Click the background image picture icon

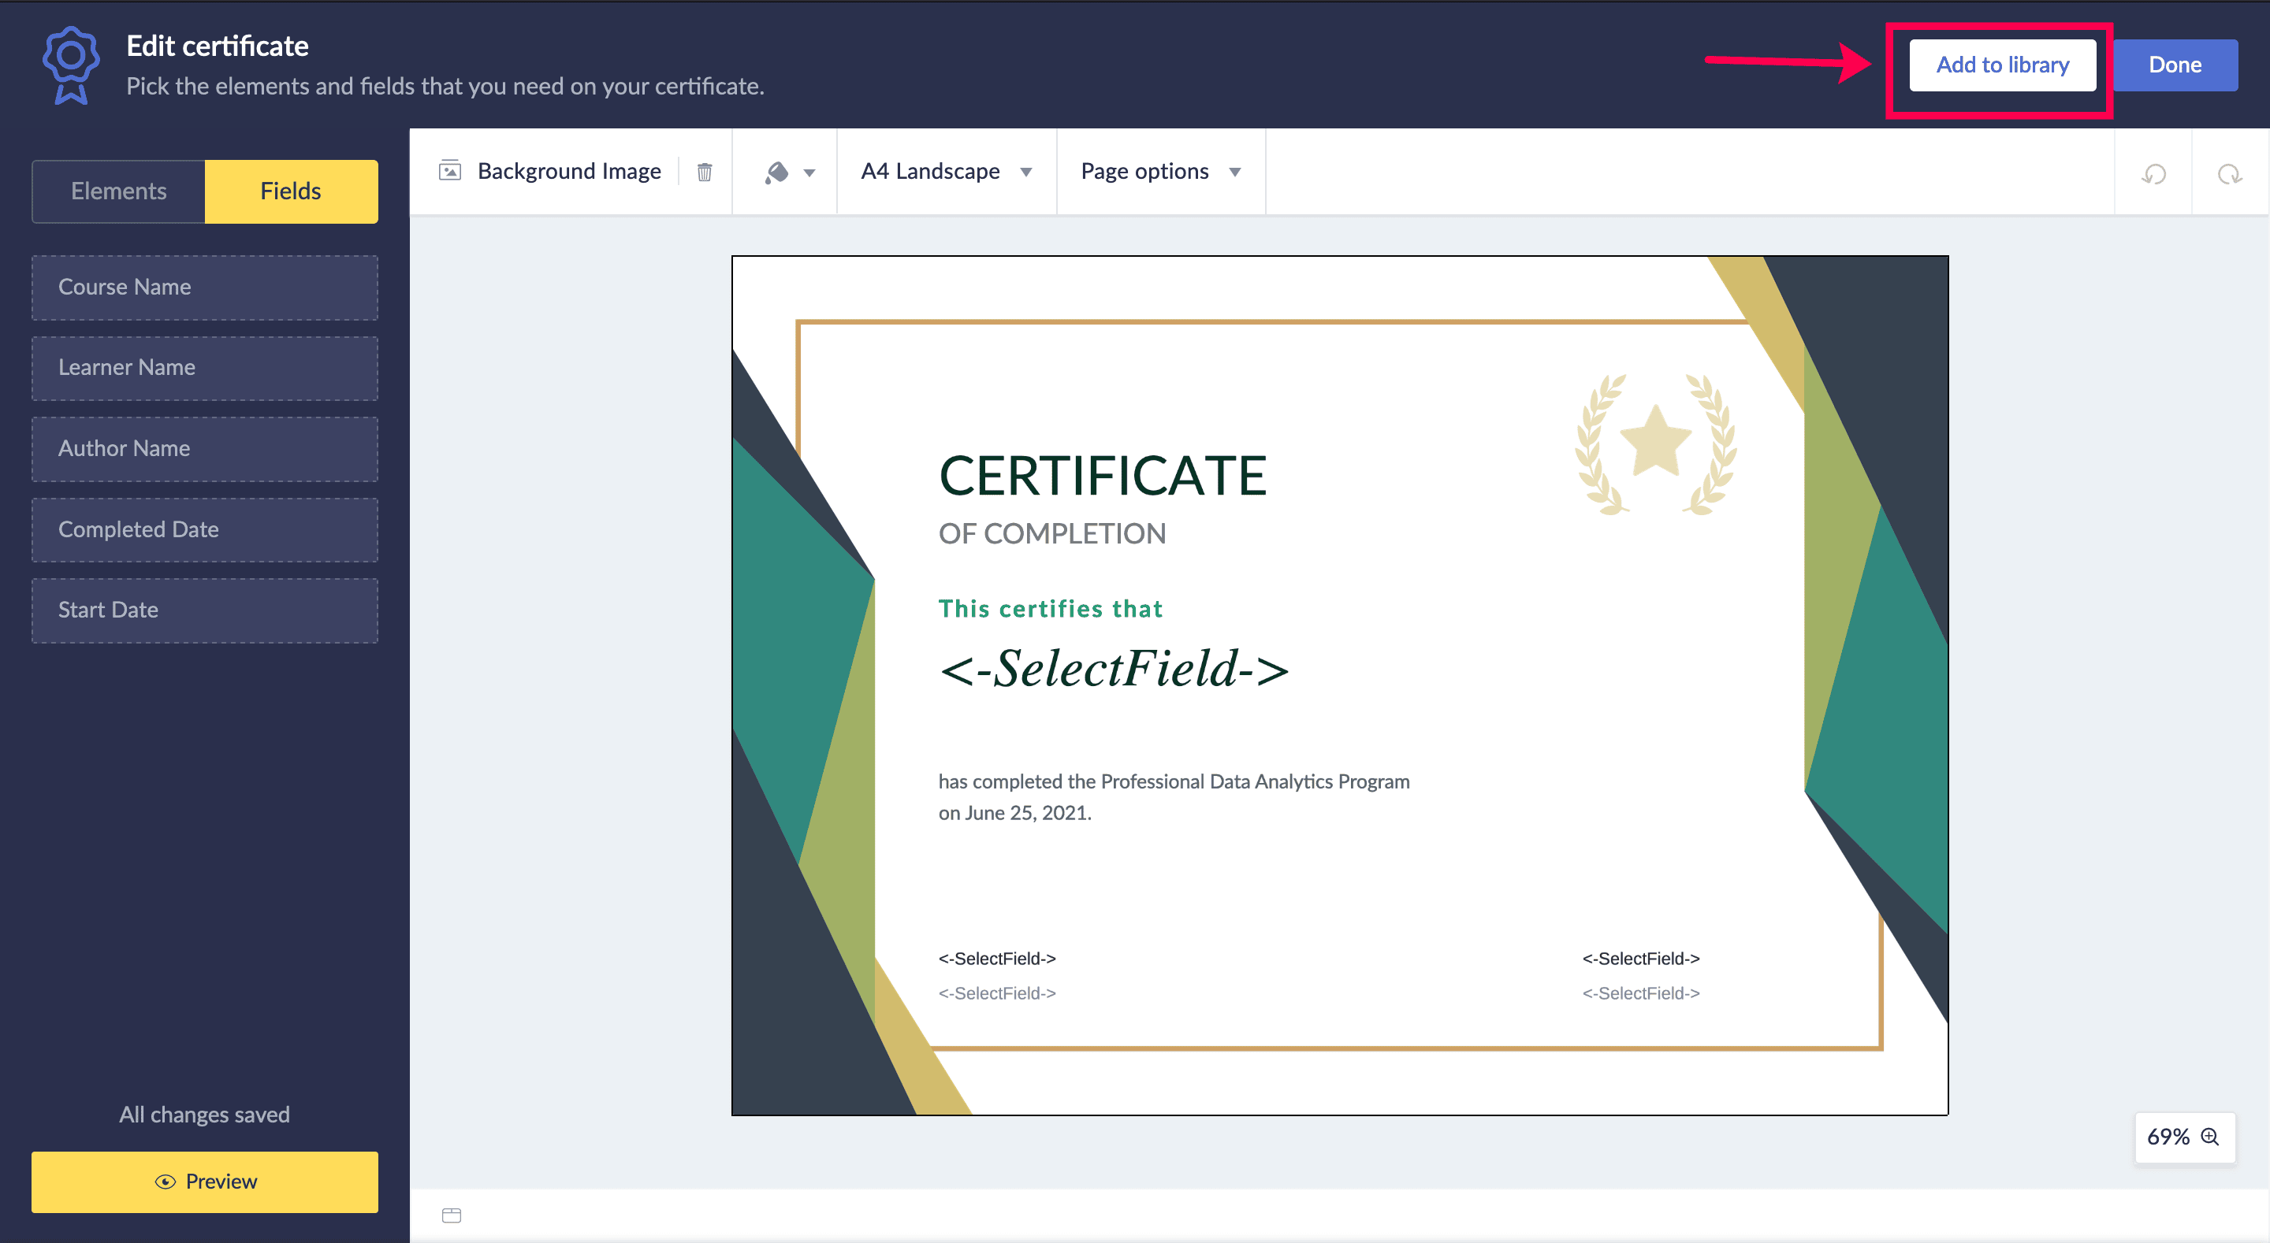click(x=449, y=171)
